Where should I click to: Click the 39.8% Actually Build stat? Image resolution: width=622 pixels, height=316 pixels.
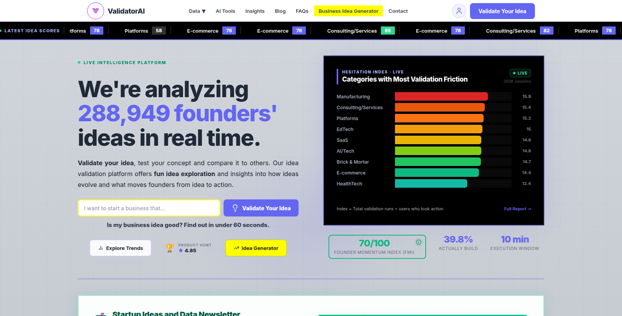click(458, 243)
